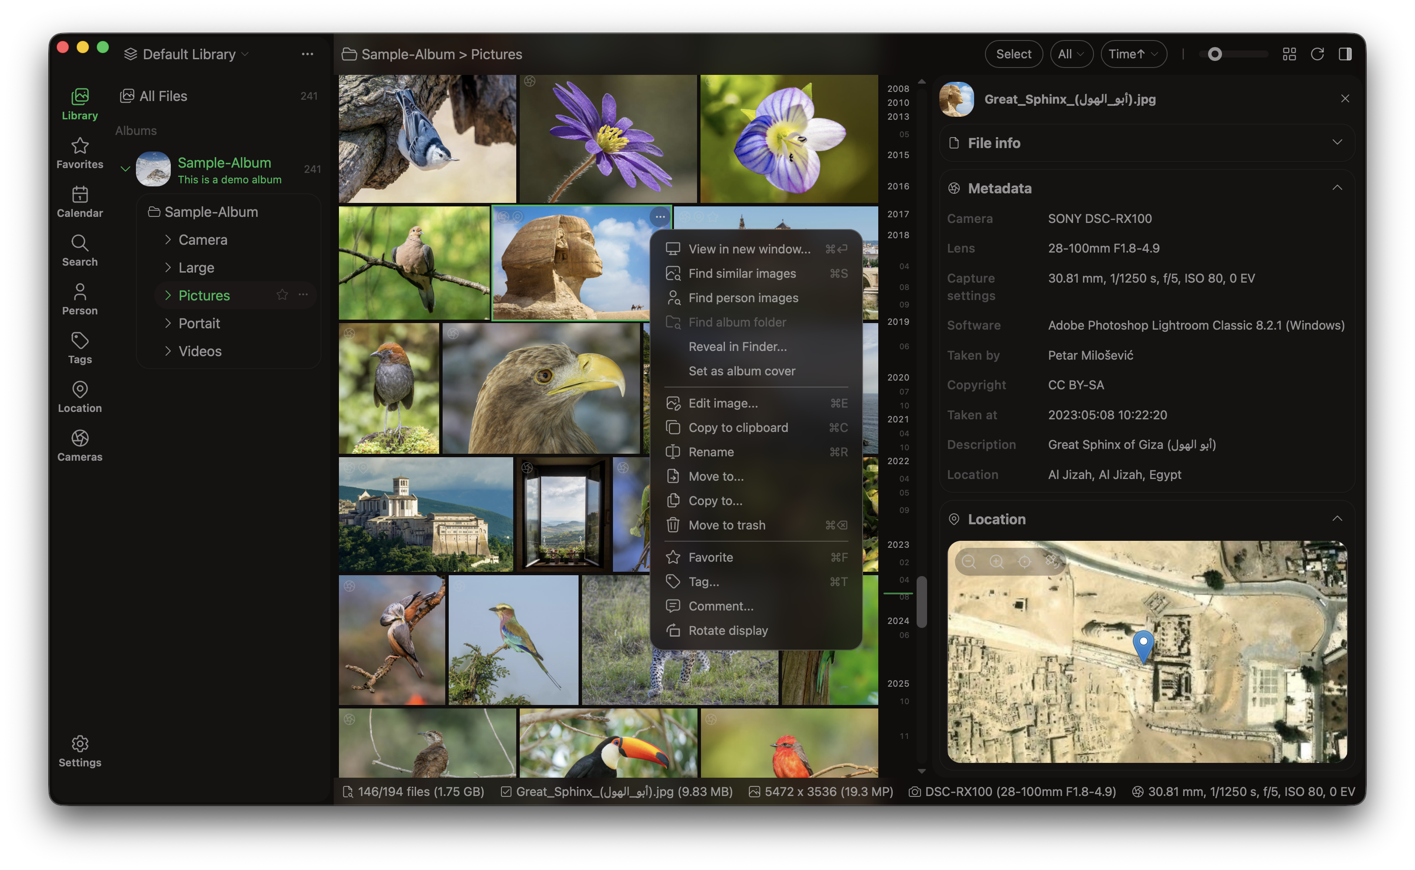Click the refresh icon in top toolbar
The image size is (1415, 870).
tap(1317, 54)
